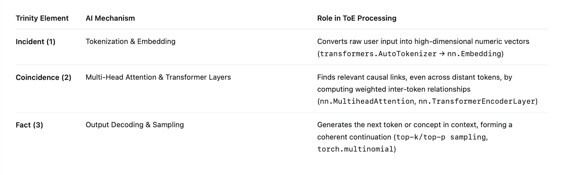Select the Fact (3) row label
Viewport: 565px width, 175px height.
point(29,125)
